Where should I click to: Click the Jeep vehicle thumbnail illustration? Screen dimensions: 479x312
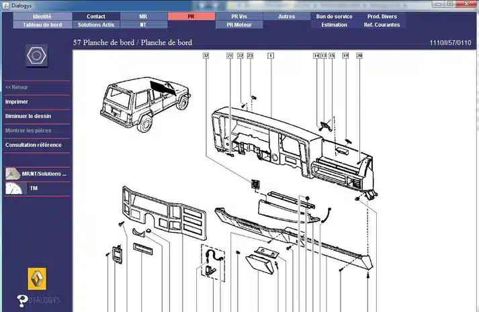(x=145, y=104)
